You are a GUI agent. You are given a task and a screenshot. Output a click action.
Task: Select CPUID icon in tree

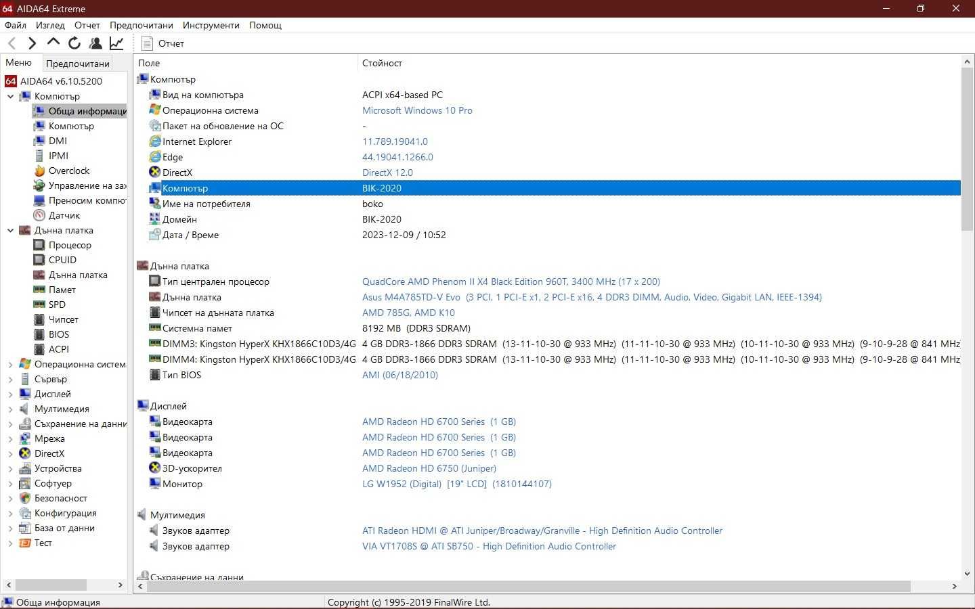coord(39,260)
